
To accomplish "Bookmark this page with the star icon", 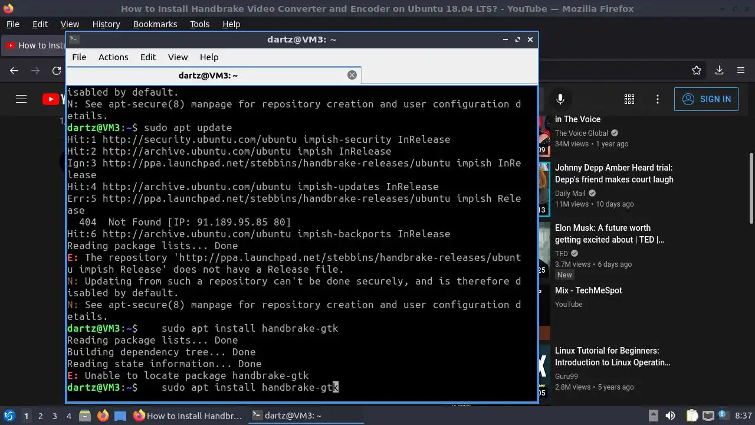I will [x=697, y=70].
